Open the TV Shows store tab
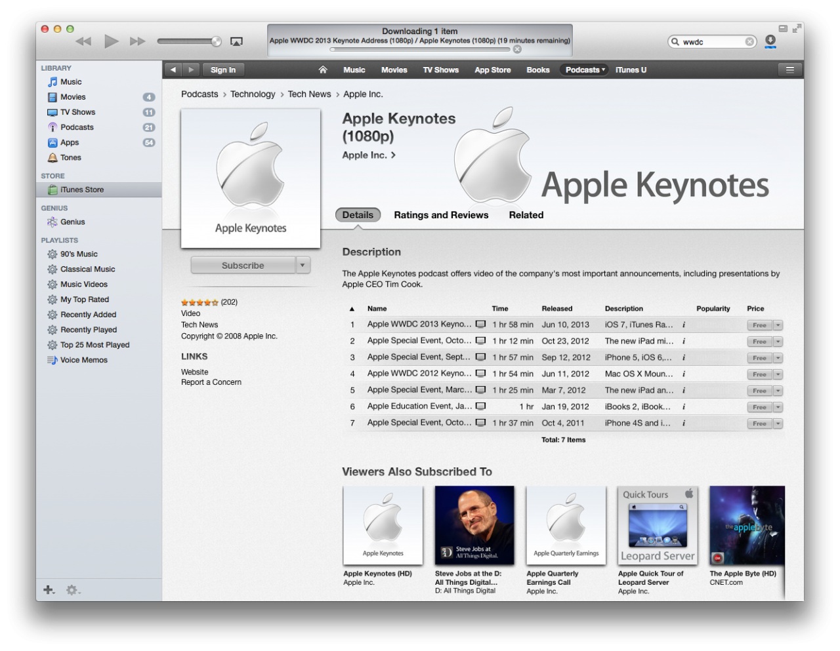The height and width of the screenshot is (651, 840). click(441, 69)
